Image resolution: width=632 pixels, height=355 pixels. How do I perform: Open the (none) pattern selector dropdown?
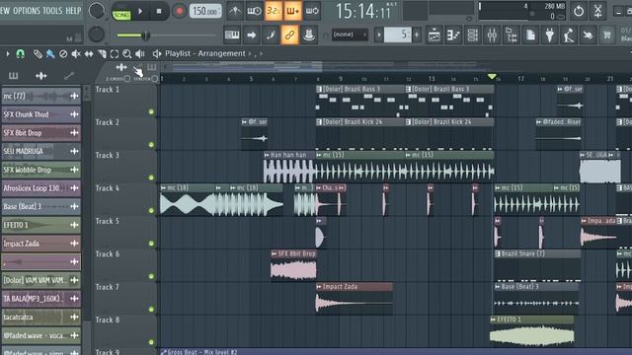click(x=350, y=35)
